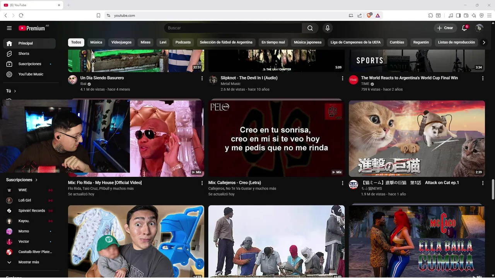Show more filter chips with the right arrow
The height and width of the screenshot is (278, 495).
pyautogui.click(x=484, y=42)
